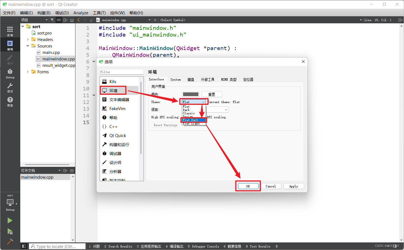Start debugging with the play-bug button
The image size is (404, 250).
[x=10, y=231]
